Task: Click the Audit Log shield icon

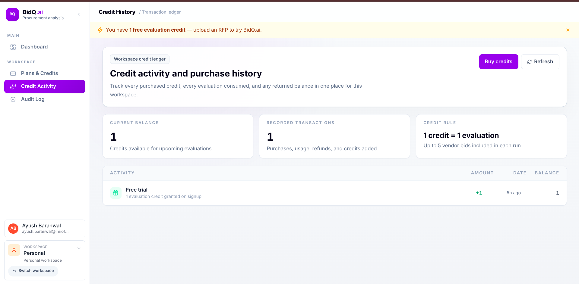Action: pyautogui.click(x=13, y=99)
